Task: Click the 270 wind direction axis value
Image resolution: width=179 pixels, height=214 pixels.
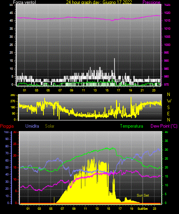Action: pyautogui.click(x=13, y=101)
